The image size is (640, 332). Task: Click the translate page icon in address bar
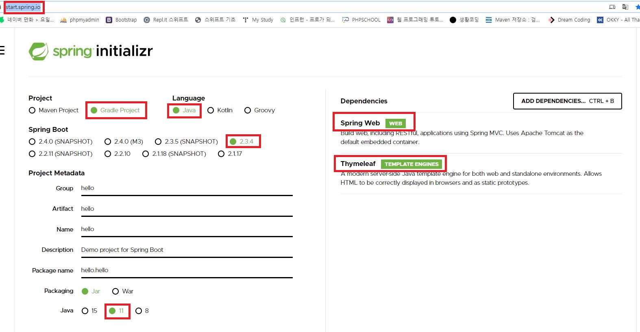point(625,7)
